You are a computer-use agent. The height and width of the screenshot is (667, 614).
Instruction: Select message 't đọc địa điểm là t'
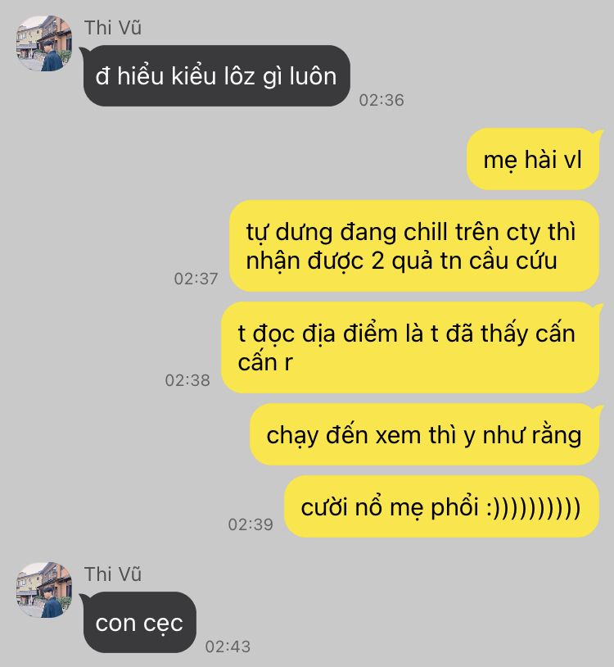410,347
